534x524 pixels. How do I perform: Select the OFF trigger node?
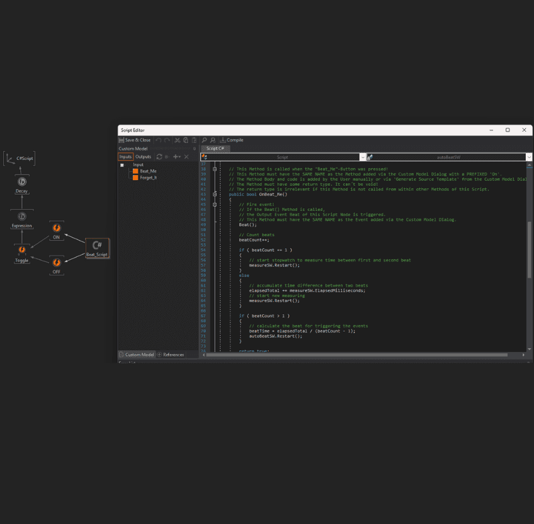(x=57, y=264)
